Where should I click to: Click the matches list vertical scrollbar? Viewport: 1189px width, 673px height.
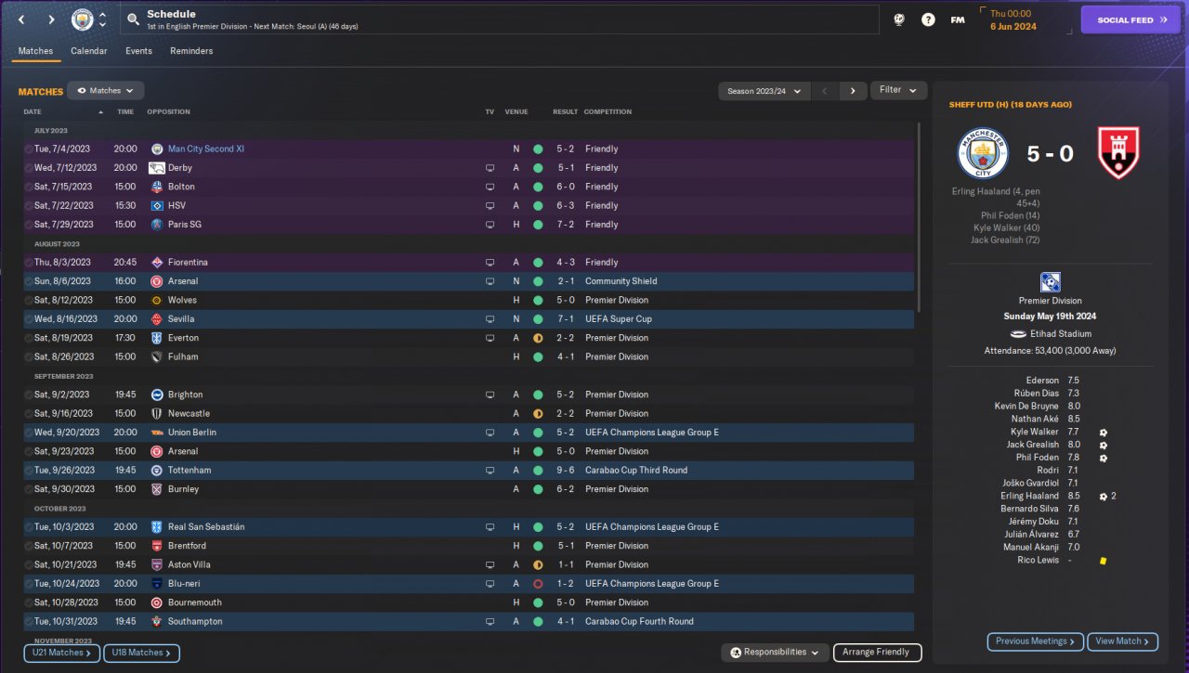point(920,218)
